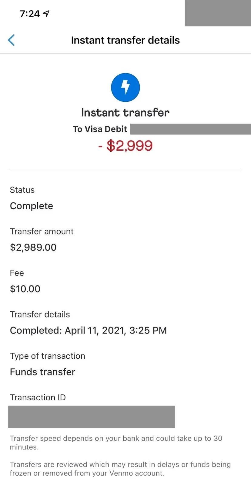The height and width of the screenshot is (486, 251).
Task: Tap the location arrow in status bar
Action: tap(46, 13)
